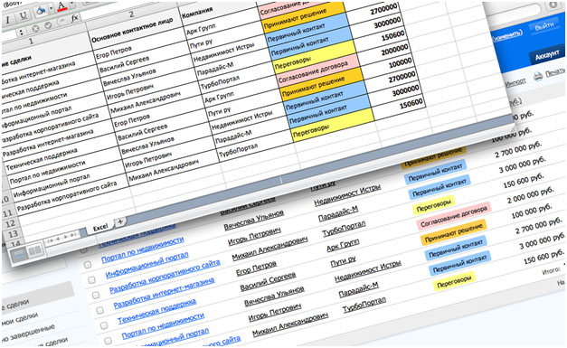The width and height of the screenshot is (567, 348).
Task: Click the printer icon next to Печать
Action: pos(538,76)
